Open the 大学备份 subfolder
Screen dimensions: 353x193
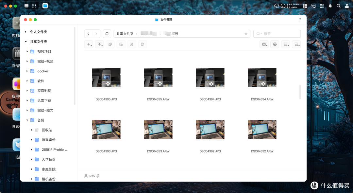(x=49, y=159)
